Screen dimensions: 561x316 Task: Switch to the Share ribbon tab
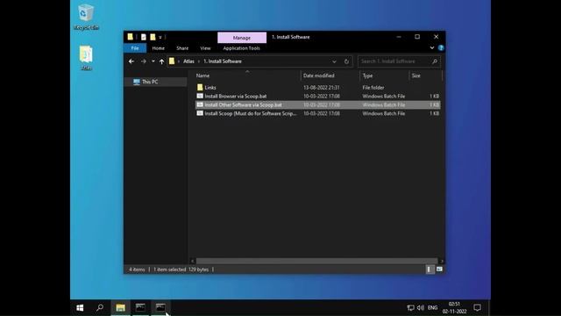(x=182, y=48)
